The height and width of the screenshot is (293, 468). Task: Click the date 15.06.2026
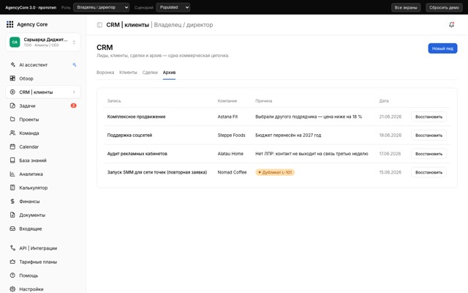pos(390,172)
